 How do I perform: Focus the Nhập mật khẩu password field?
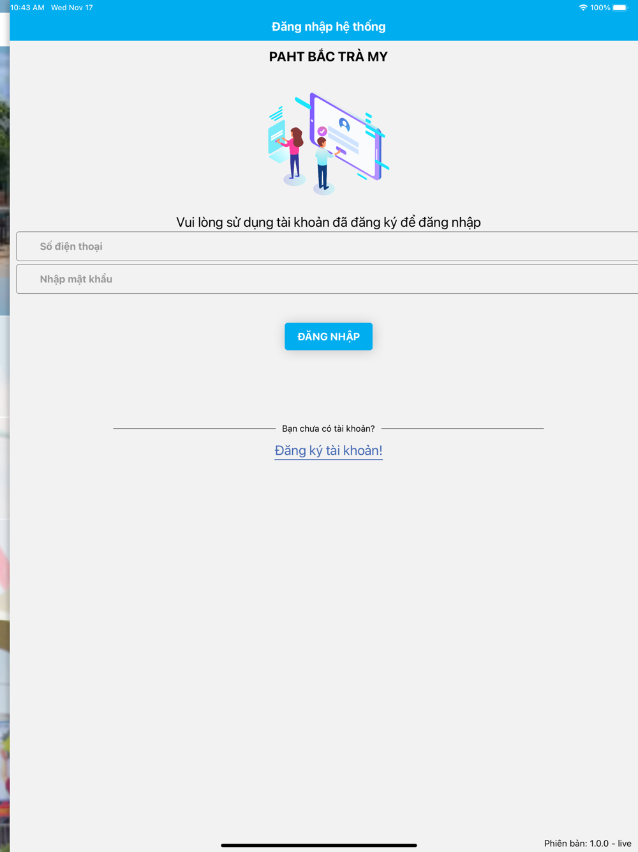click(x=327, y=279)
